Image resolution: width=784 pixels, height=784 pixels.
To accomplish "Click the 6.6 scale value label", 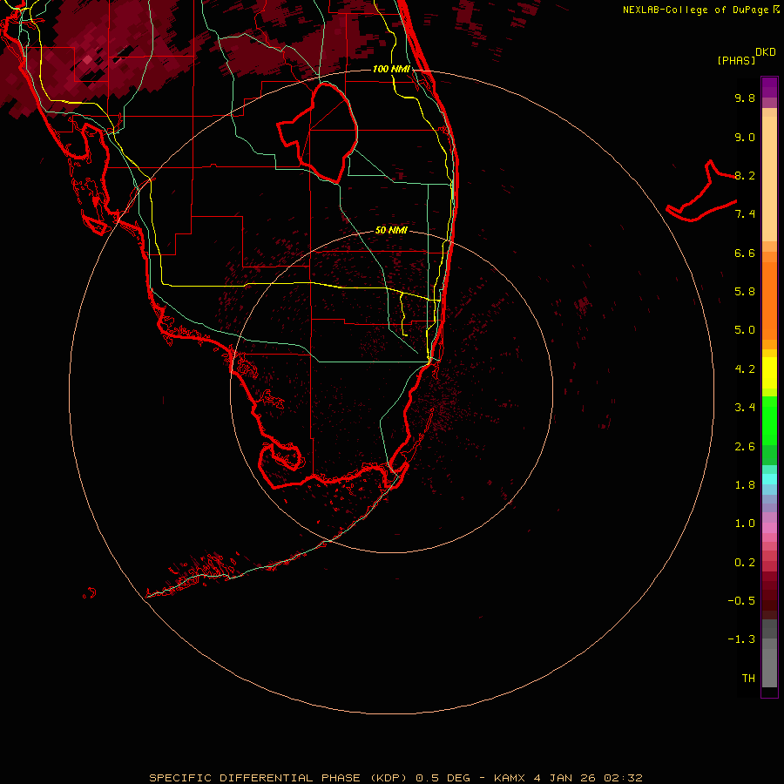I will pos(745,253).
